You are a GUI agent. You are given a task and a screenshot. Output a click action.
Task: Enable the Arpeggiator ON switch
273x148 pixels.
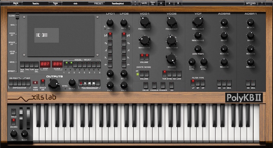pos(11,83)
